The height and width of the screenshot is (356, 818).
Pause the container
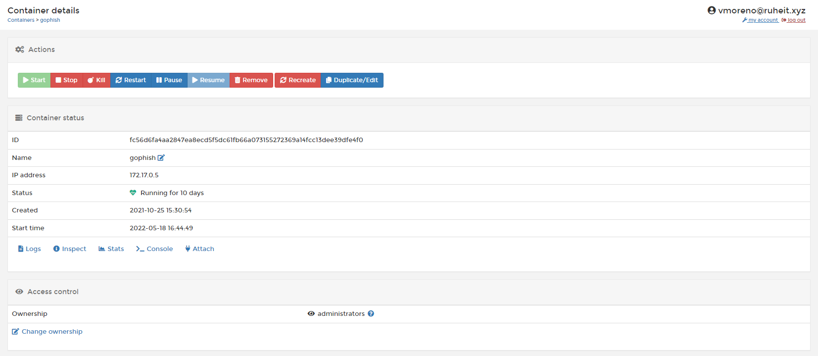pyautogui.click(x=169, y=80)
